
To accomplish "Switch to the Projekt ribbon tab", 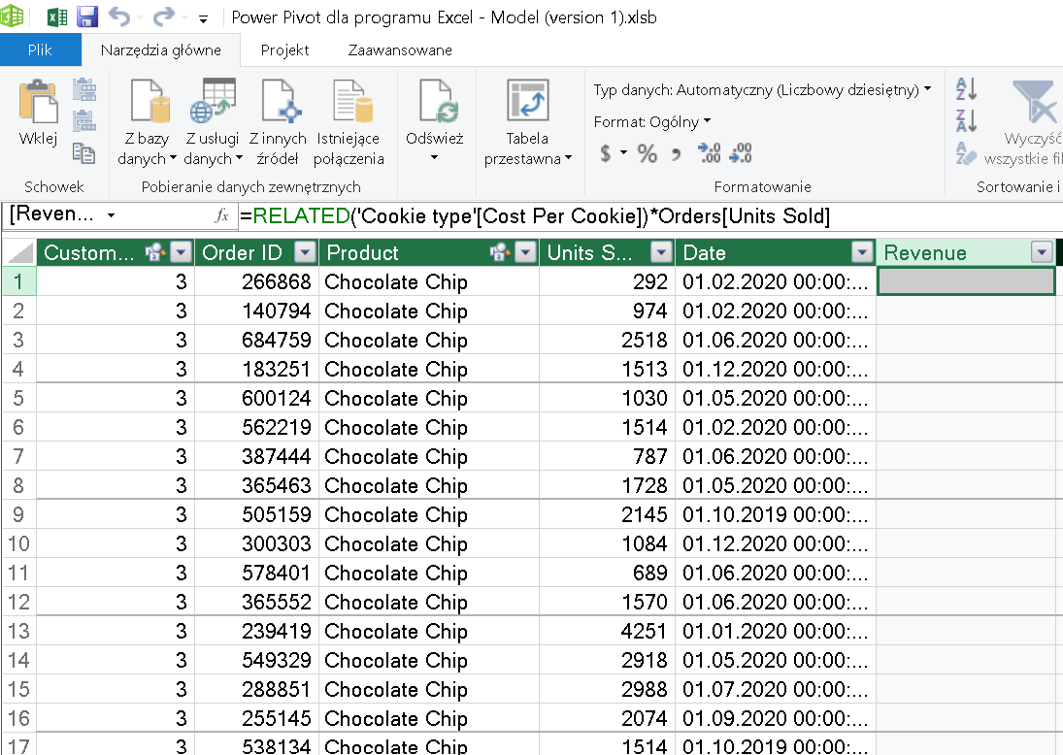I will click(x=284, y=49).
